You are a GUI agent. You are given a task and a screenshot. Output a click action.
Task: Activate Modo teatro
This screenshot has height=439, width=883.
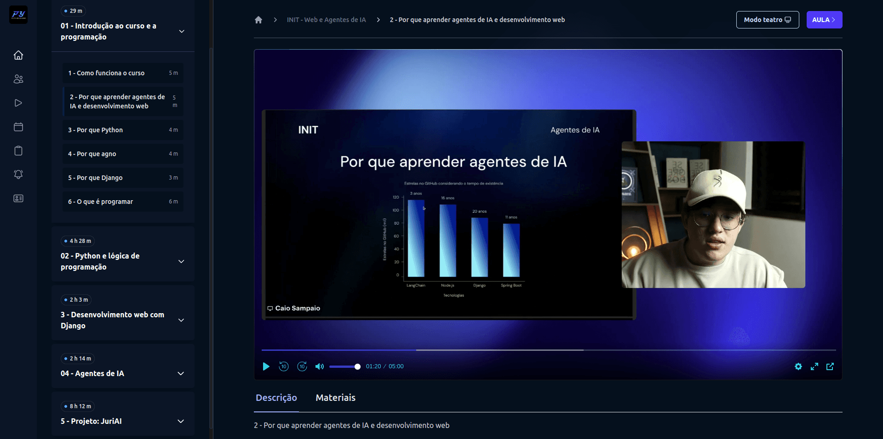(767, 20)
